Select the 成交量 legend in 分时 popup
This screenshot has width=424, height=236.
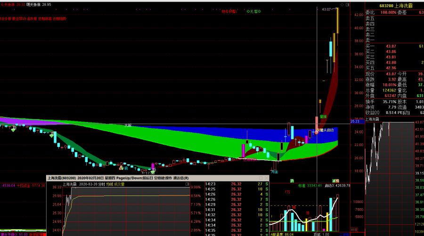(119, 184)
